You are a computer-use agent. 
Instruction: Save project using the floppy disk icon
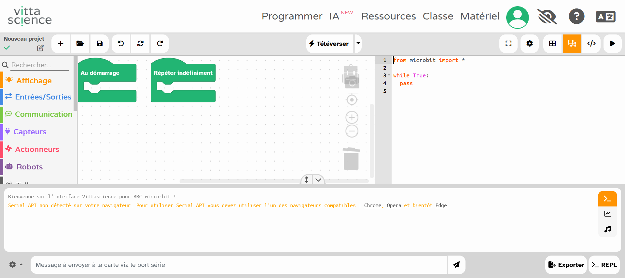[100, 44]
